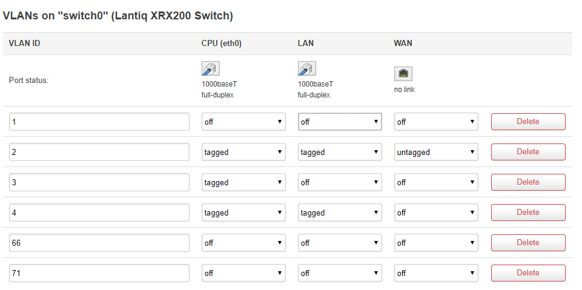The width and height of the screenshot is (582, 290).
Task: Click VLAN ID field containing 71
Action: 99,273
